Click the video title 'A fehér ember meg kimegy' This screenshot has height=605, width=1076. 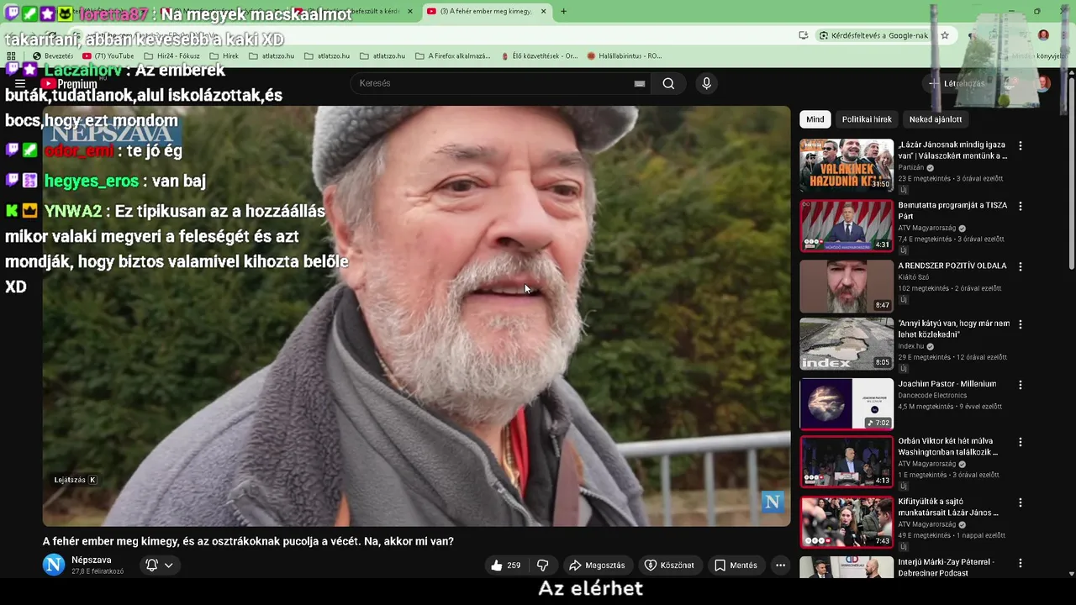[x=248, y=541]
